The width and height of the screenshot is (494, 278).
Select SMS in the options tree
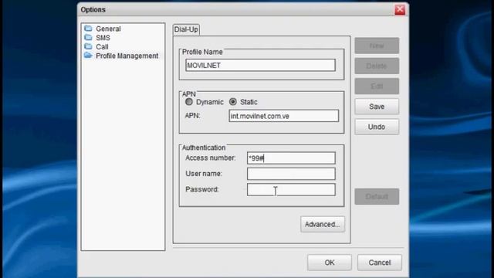click(x=103, y=38)
